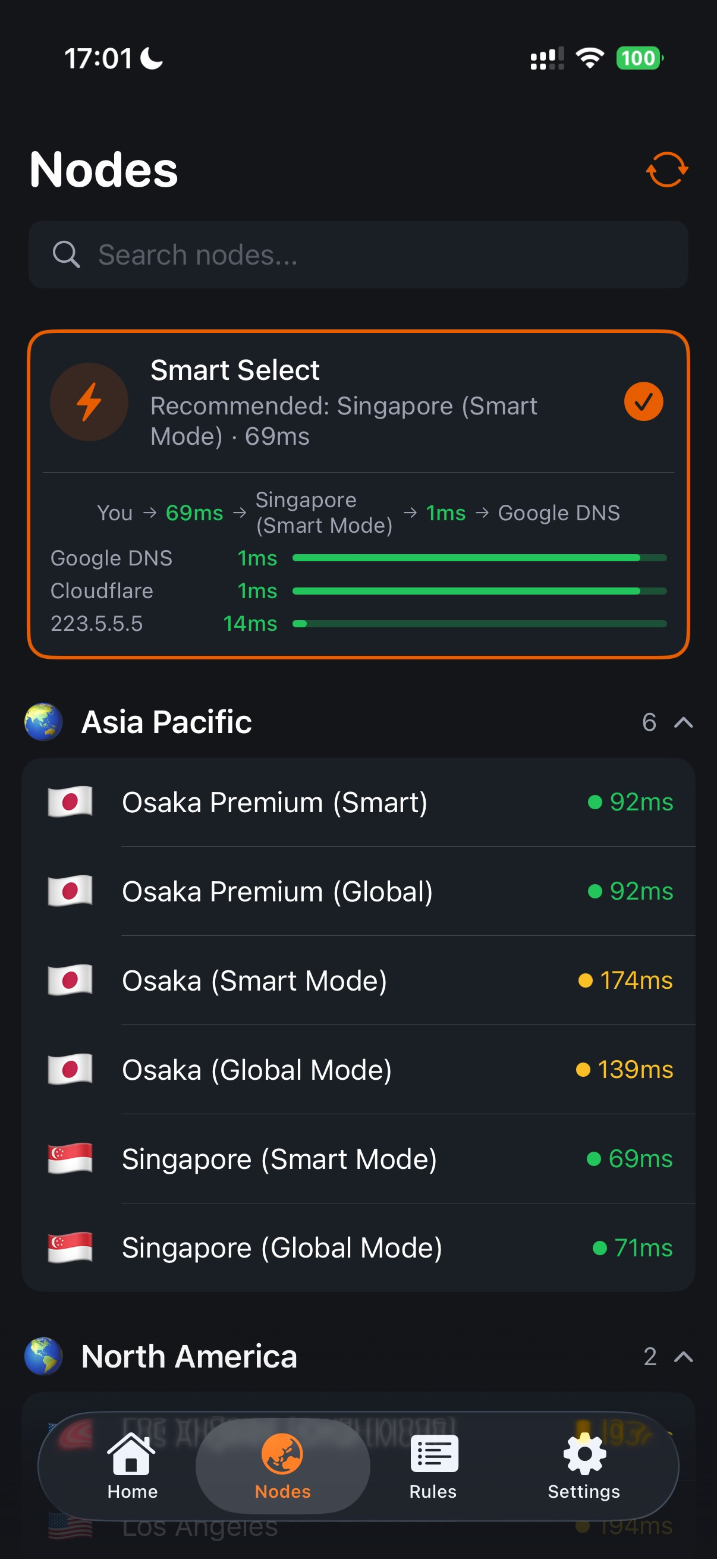Screen dimensions: 717x1559
Task: Tap Japan flag on Osaka (Smart Mode)
Action: tap(70, 980)
